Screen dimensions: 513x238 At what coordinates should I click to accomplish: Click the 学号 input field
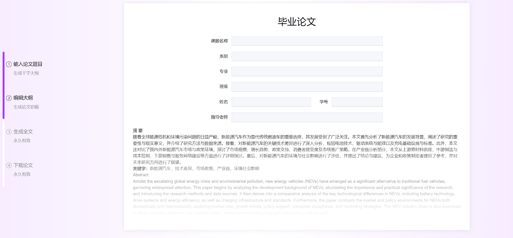357,102
